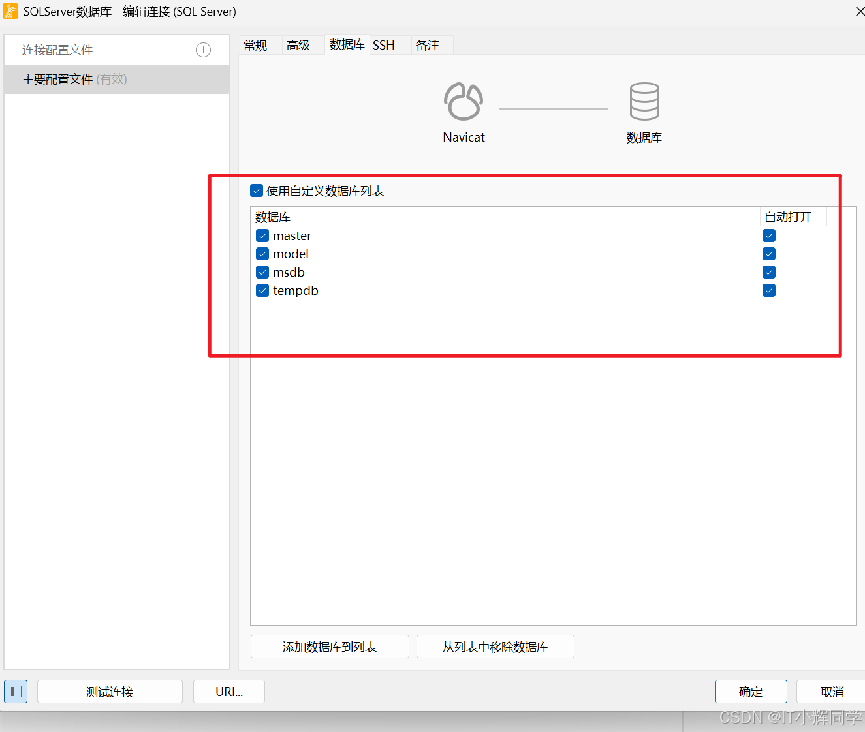Uncheck the tempdb database checkbox
865x732 pixels.
(262, 290)
